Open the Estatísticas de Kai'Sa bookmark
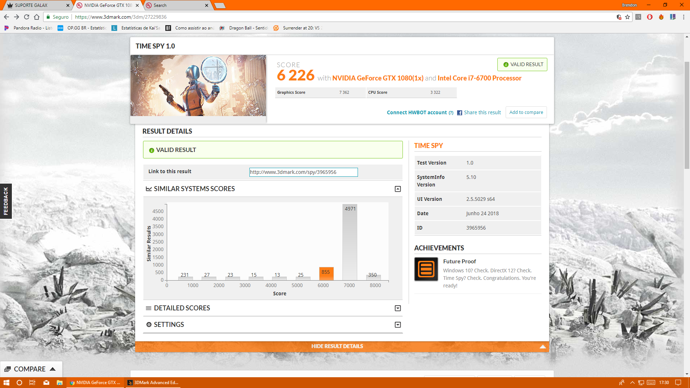Image resolution: width=690 pixels, height=388 pixels. (x=136, y=28)
